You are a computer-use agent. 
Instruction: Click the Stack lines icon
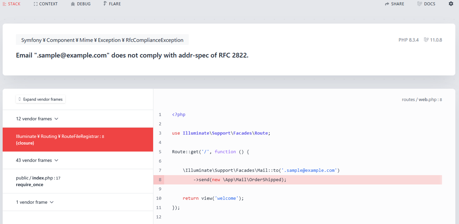(x=4, y=4)
